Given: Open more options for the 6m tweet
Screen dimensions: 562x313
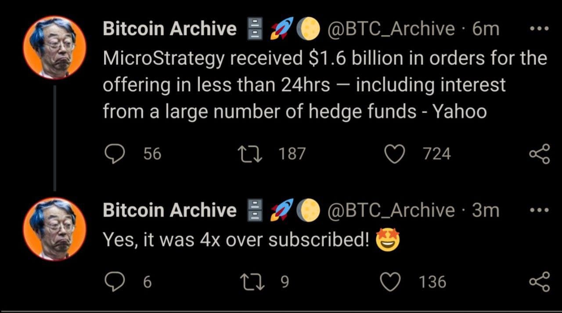Looking at the screenshot, I should point(539,29).
